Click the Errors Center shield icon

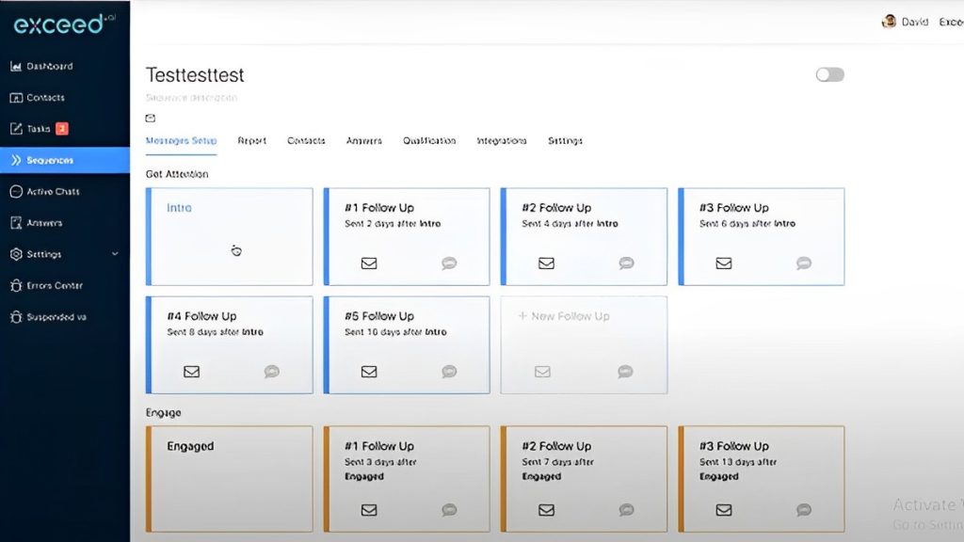click(17, 285)
